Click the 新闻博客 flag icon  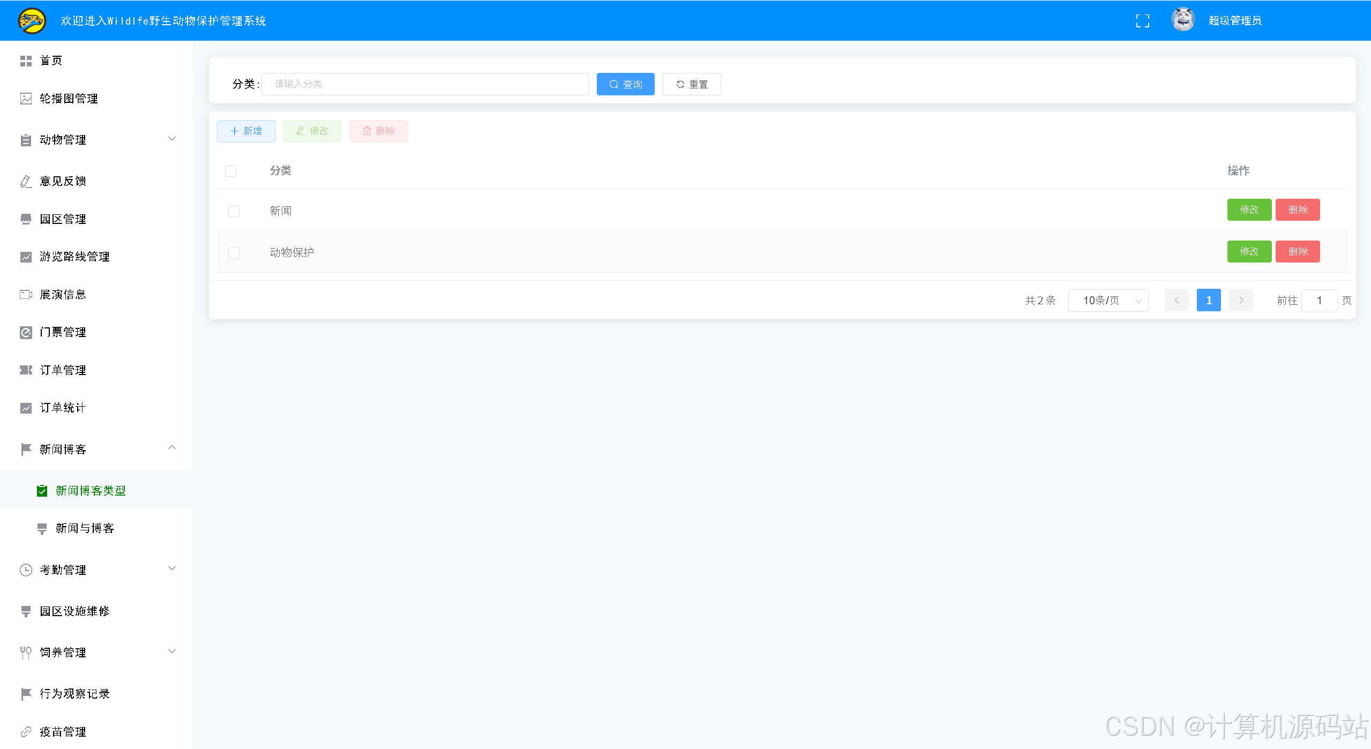pos(26,450)
